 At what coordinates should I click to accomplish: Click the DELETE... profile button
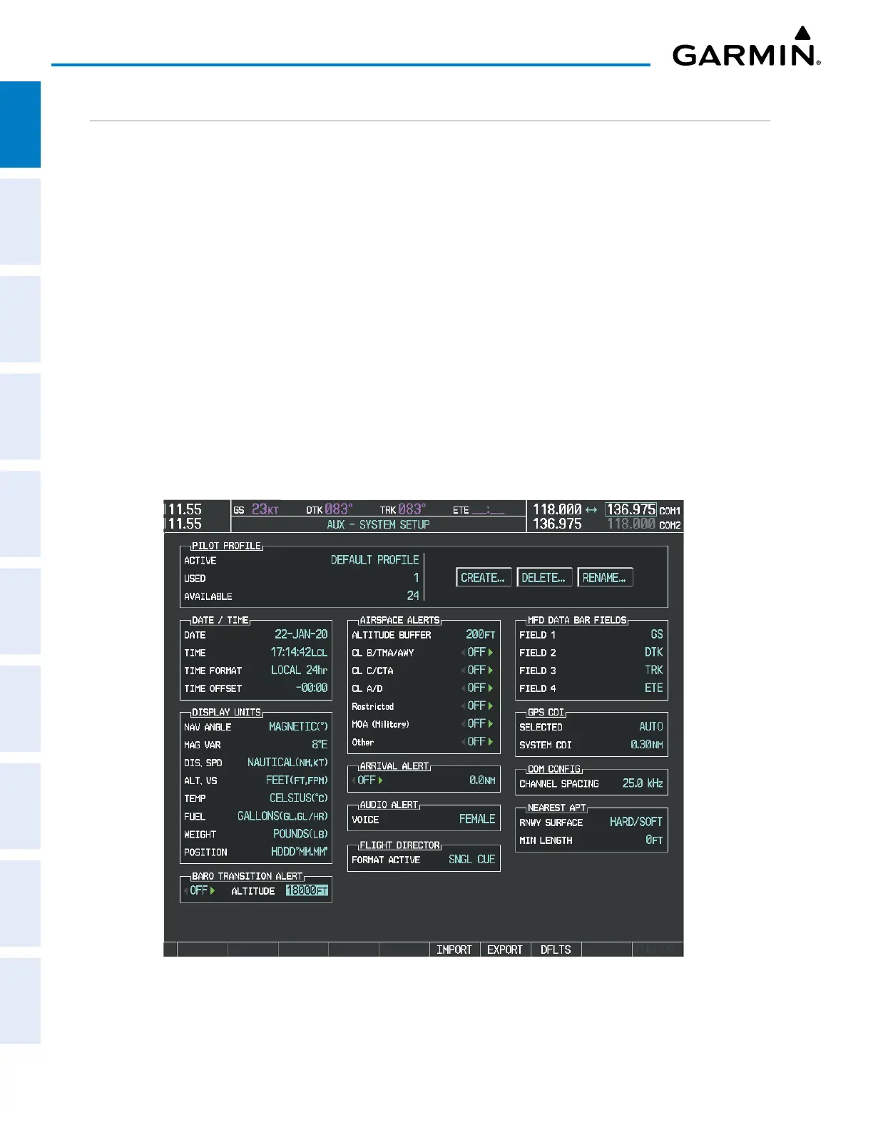544,578
